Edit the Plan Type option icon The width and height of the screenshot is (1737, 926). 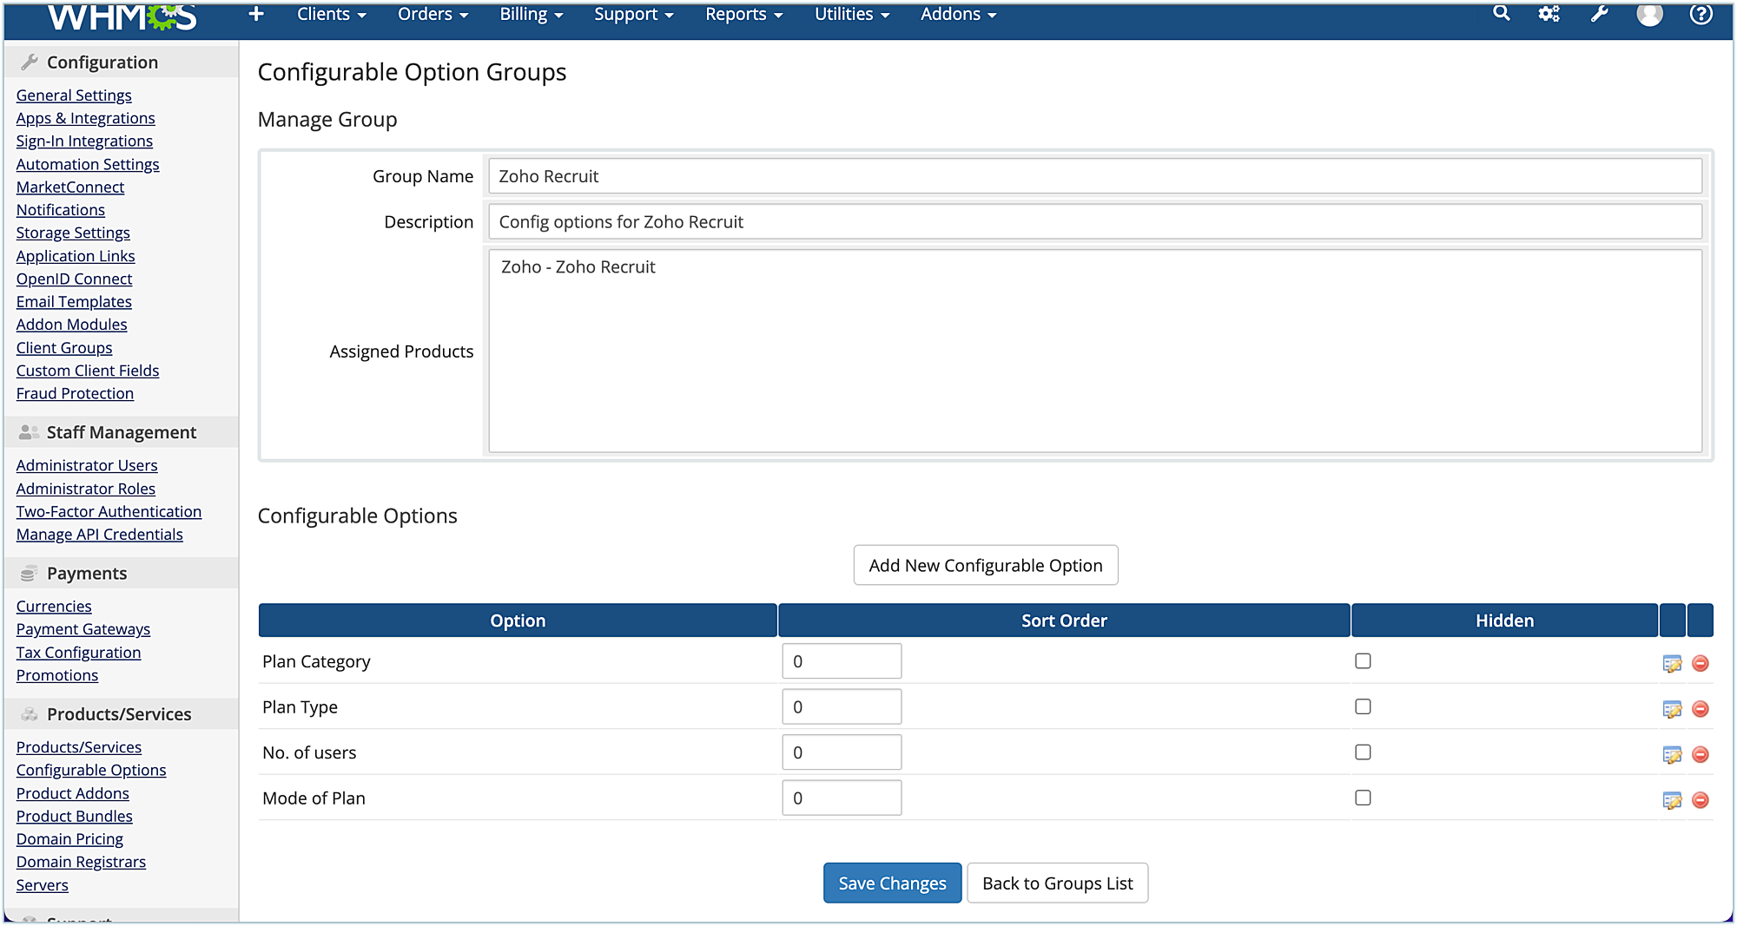1672,709
